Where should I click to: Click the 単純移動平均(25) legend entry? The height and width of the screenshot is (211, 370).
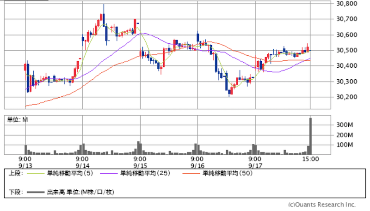coord(145,173)
